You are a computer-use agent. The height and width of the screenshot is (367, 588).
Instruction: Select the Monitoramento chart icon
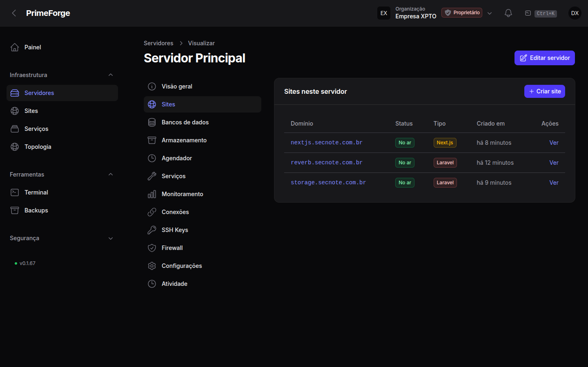click(152, 194)
